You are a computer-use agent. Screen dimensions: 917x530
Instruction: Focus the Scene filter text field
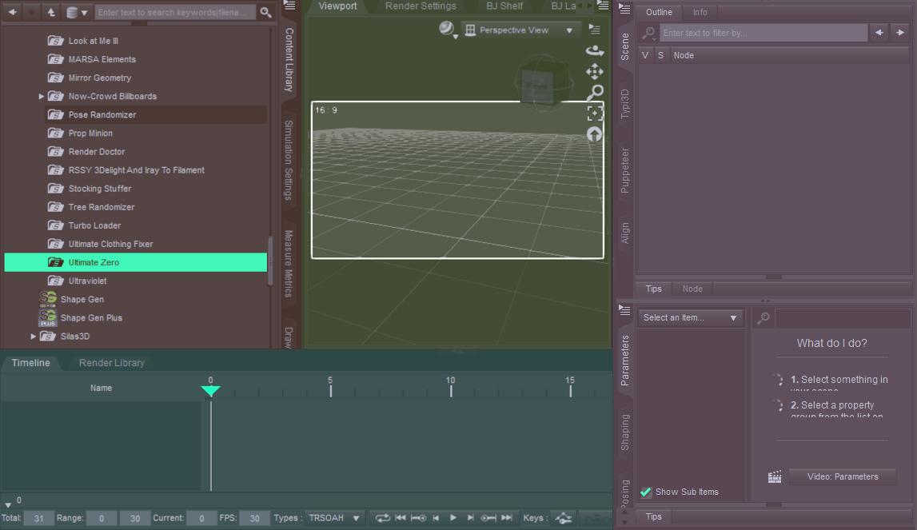click(764, 33)
